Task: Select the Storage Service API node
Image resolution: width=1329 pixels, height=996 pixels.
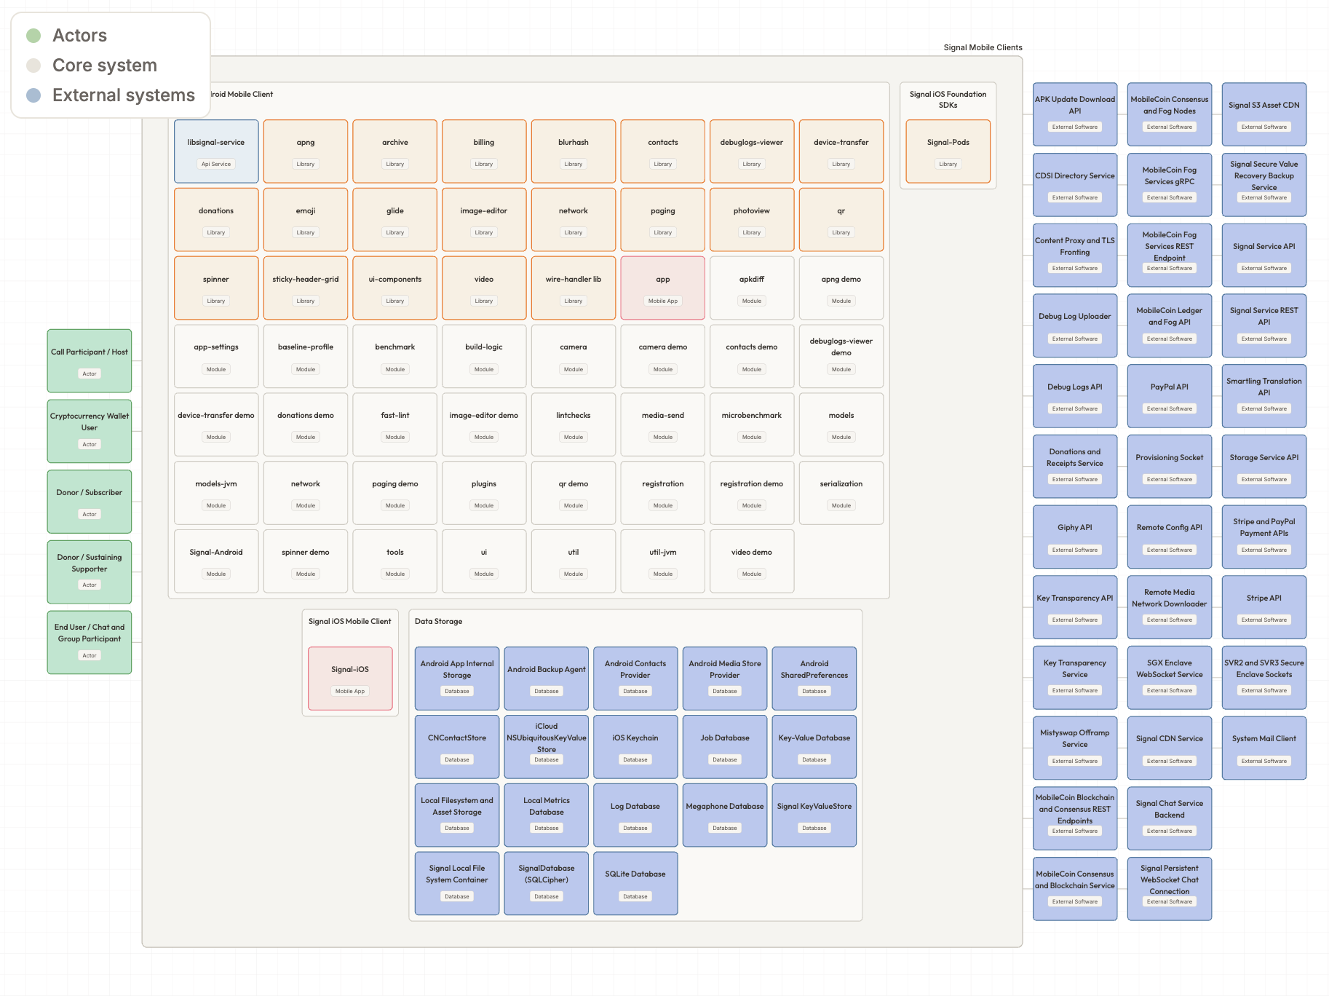Action: click(1264, 467)
